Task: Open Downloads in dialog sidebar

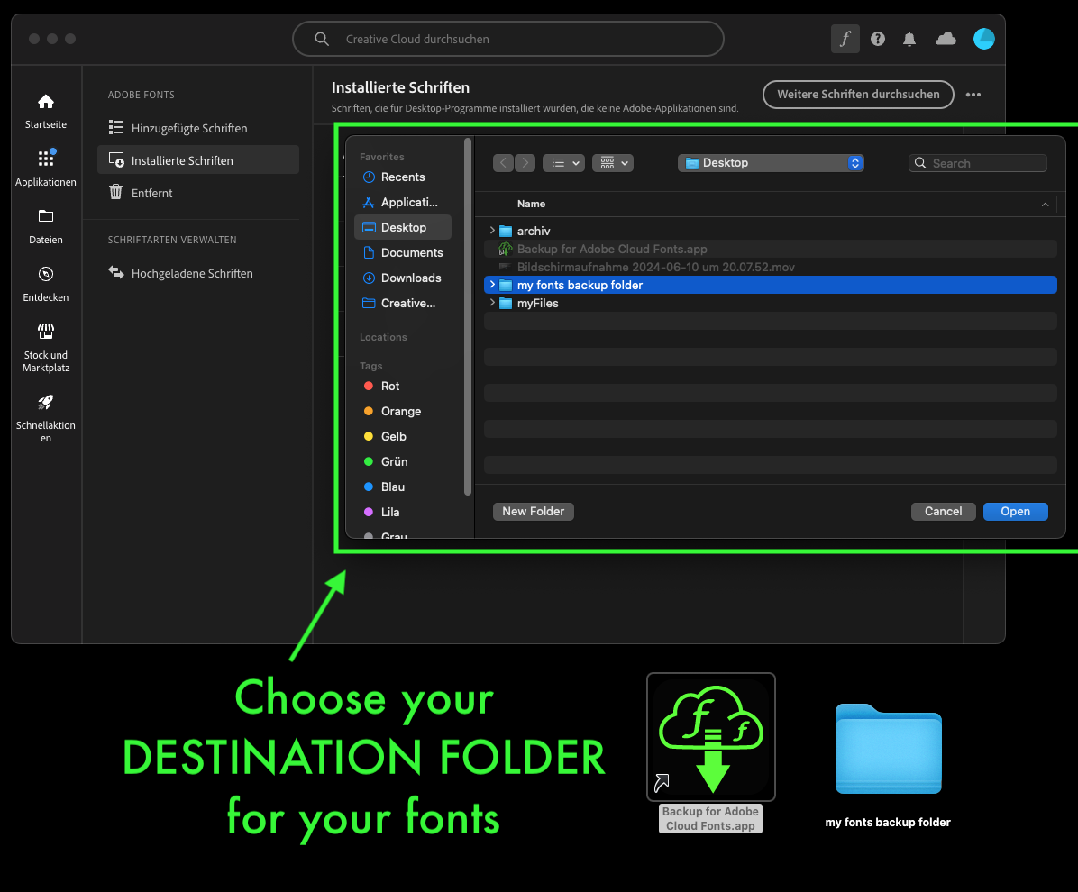Action: click(403, 278)
